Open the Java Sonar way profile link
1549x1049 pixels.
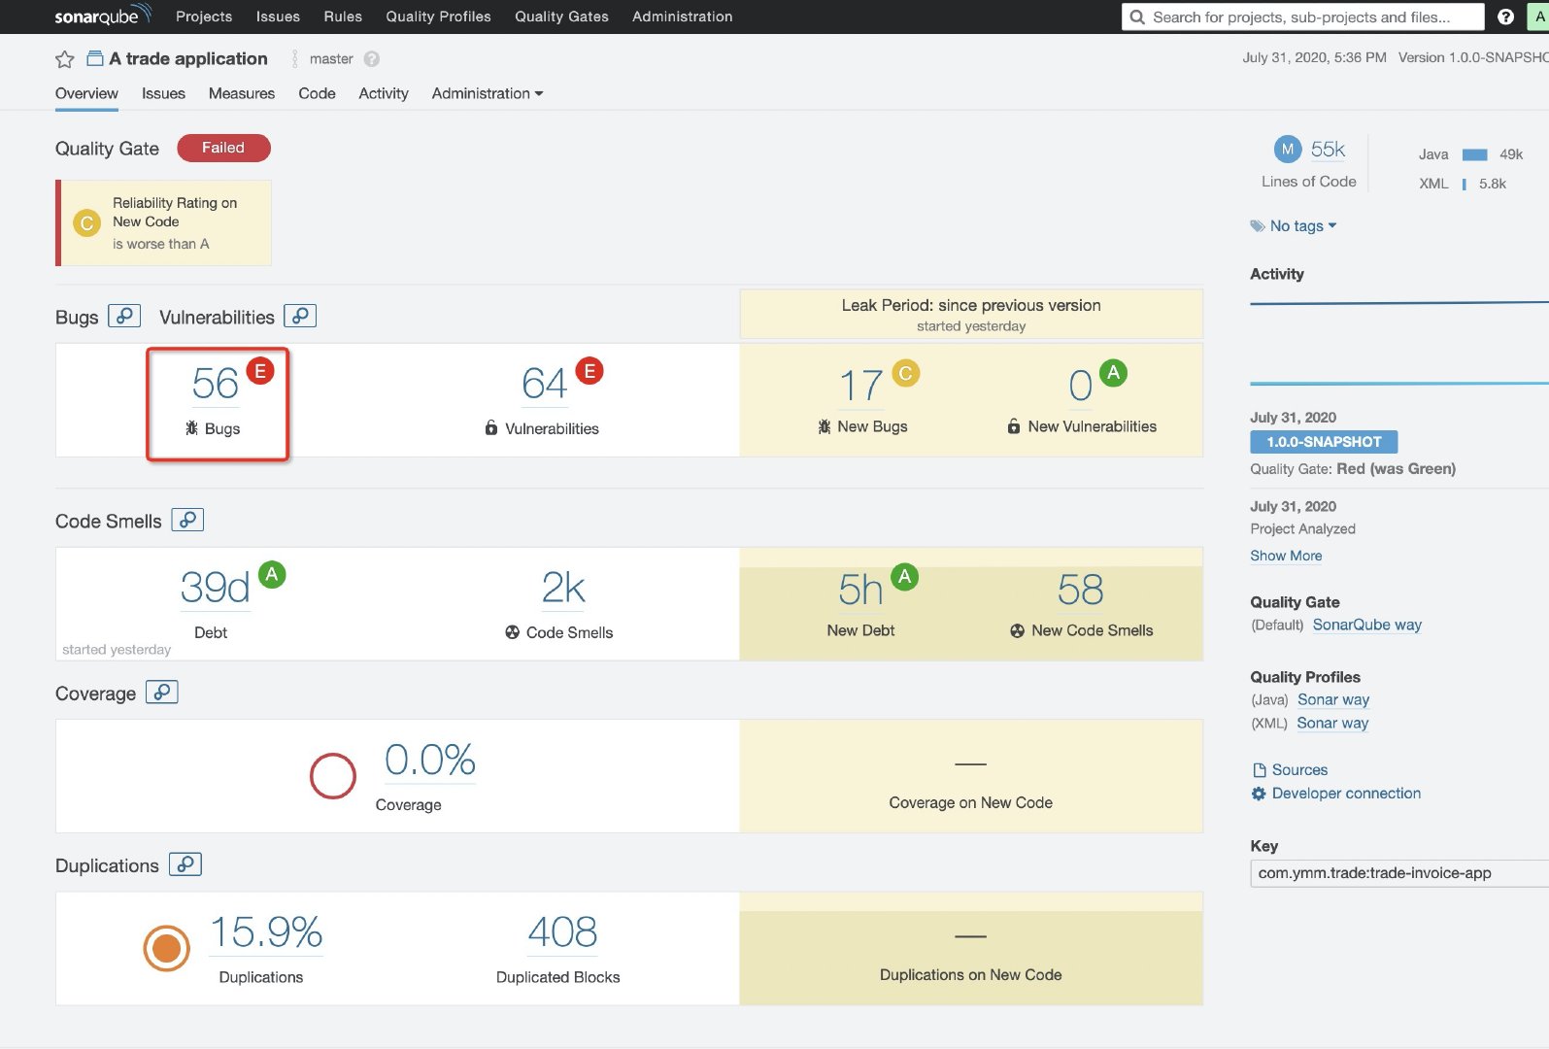tap(1333, 699)
